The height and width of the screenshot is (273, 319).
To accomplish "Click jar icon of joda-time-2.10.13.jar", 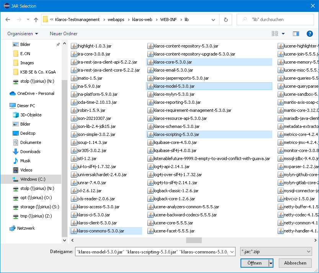I will 74,102.
